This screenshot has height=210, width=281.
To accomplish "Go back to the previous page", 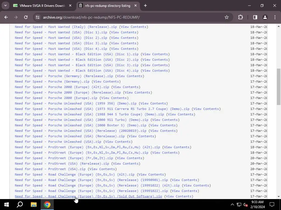I will pyautogui.click(x=6, y=17).
